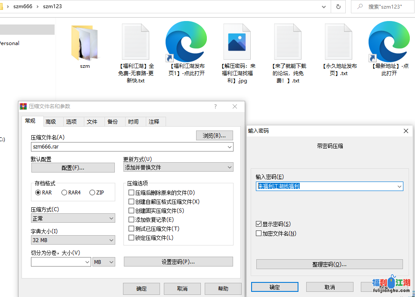The height and width of the screenshot is (297, 415).
Task: Open 【福利江湖发布页1】-点此打开 shortcut
Action: coord(186,43)
